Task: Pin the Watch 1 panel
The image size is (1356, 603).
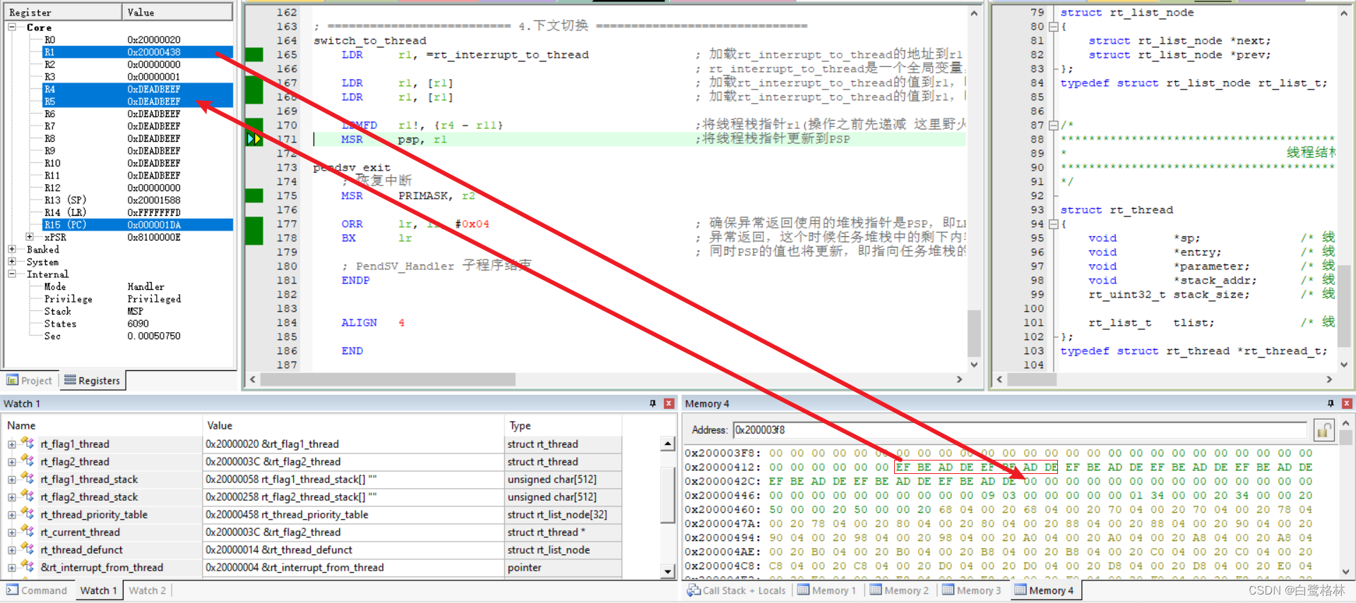Action: pyautogui.click(x=653, y=403)
